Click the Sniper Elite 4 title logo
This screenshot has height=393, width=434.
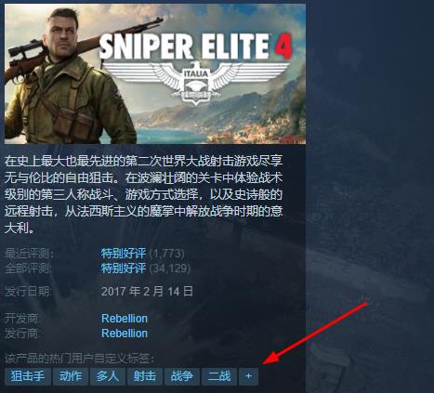[196, 46]
